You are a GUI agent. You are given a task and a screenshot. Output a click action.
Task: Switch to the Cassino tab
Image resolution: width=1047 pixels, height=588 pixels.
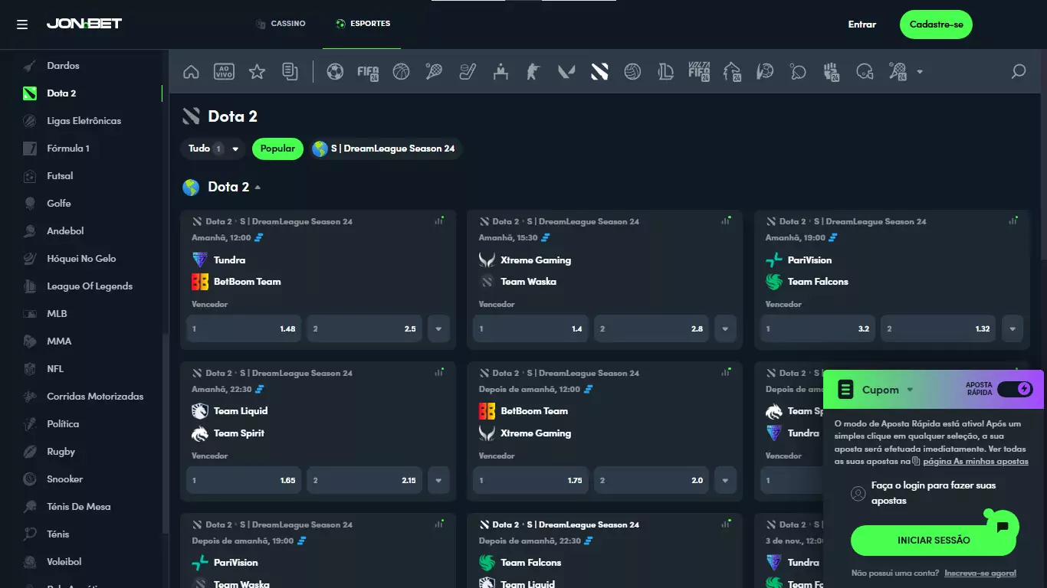[281, 24]
